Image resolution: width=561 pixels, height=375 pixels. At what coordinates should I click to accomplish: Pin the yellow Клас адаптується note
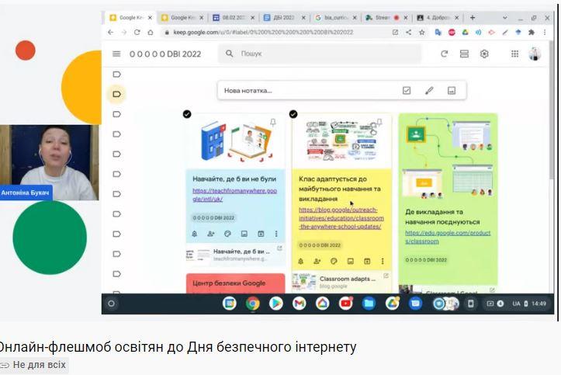379,123
